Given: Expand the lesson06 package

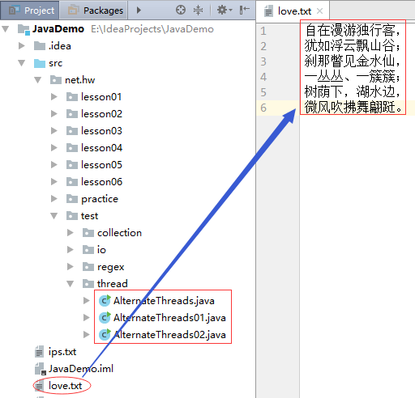Looking at the screenshot, I should 54,182.
